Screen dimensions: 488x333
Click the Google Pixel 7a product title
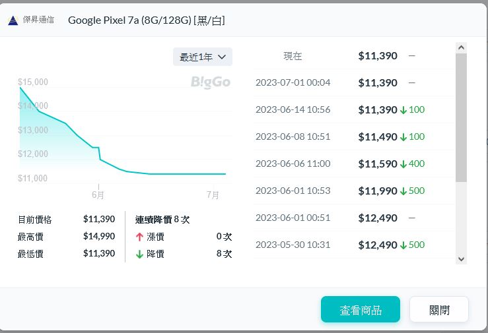click(147, 20)
